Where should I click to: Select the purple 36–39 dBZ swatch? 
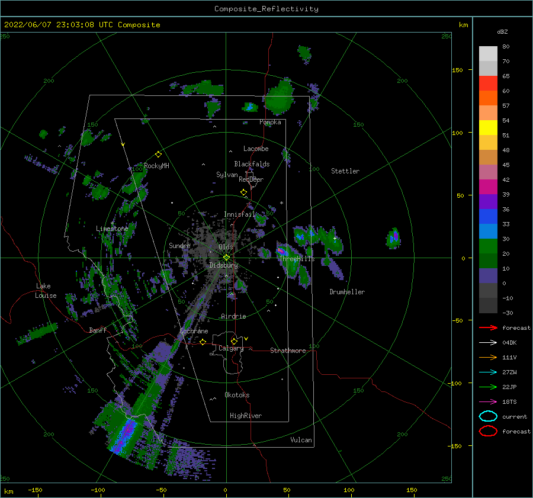tap(488, 202)
